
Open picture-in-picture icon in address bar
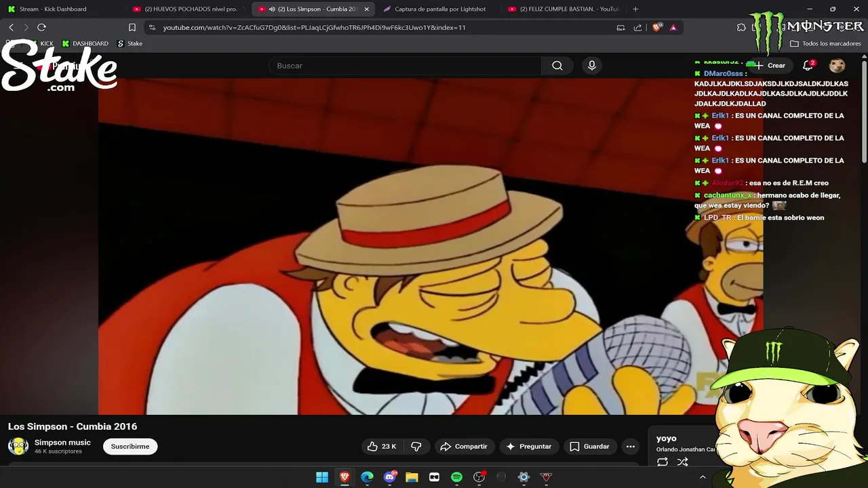620,27
